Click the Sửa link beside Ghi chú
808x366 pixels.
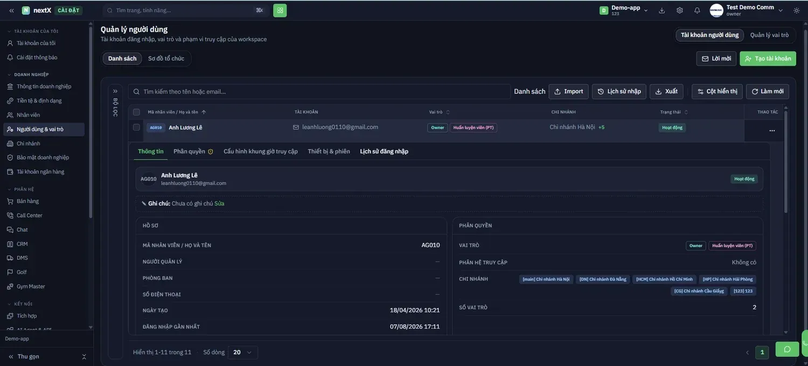tap(219, 204)
